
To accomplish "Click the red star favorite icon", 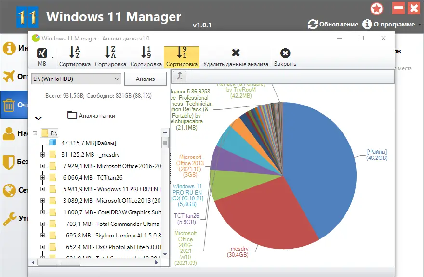I will coord(377,9).
